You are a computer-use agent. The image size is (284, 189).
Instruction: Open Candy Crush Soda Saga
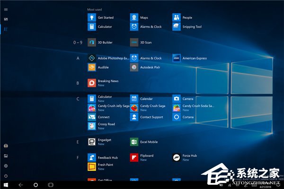click(x=176, y=108)
